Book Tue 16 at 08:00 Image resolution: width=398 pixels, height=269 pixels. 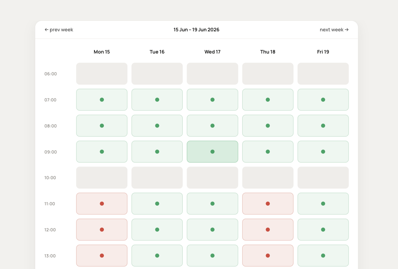[x=157, y=126]
